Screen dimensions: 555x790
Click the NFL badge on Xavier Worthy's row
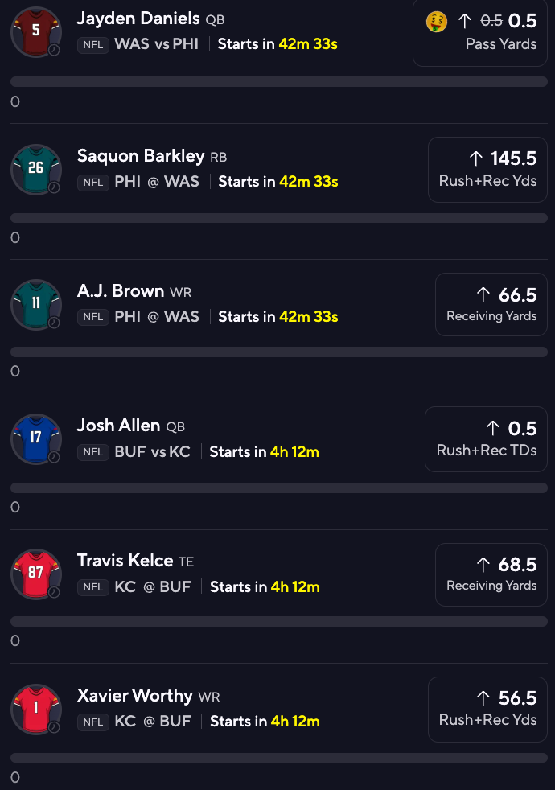93,722
